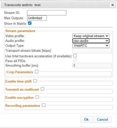Enable the Crop Parameters checkbox
This screenshot has height=128, width=117.
[36, 72]
